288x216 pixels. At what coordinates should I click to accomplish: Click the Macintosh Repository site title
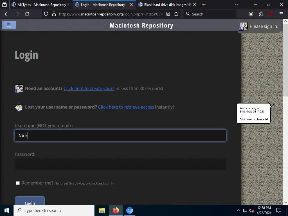[x=141, y=25]
